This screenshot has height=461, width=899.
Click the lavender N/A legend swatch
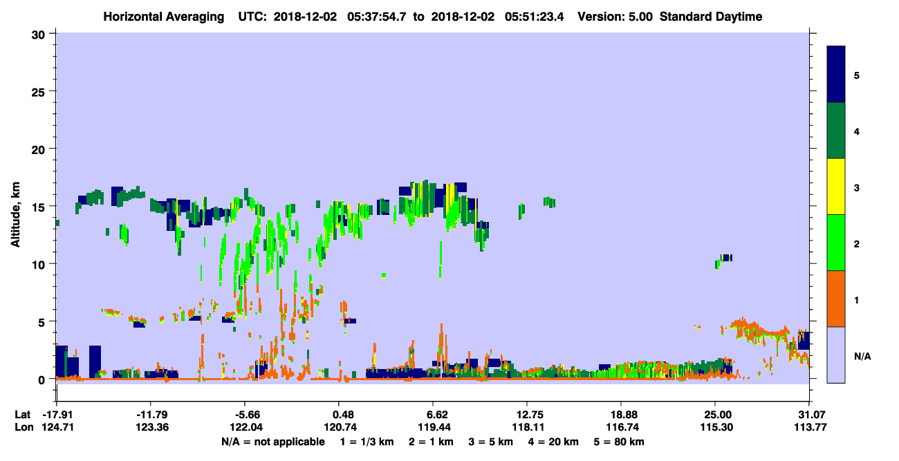click(836, 355)
